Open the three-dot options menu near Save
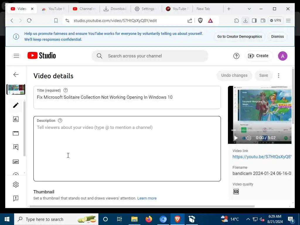Screen dimensions: 300x225 point(279,76)
